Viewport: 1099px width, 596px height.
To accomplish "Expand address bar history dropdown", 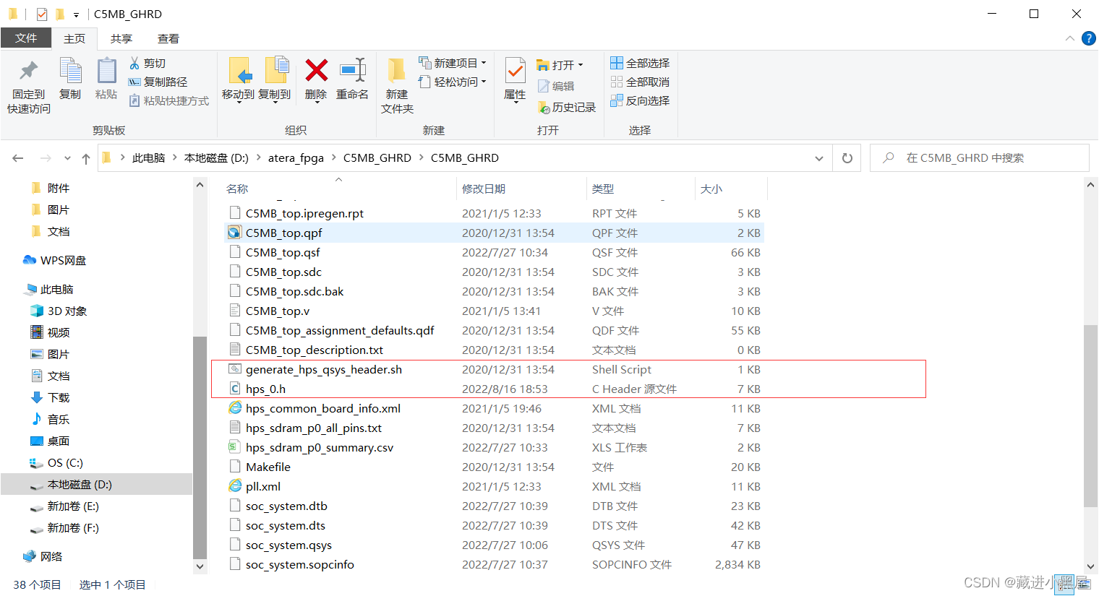I will click(818, 158).
